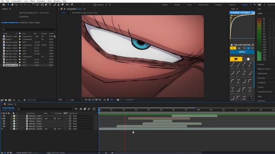Open the Effects & Presets panel
The width and height of the screenshot is (275, 154).
pos(264,69)
